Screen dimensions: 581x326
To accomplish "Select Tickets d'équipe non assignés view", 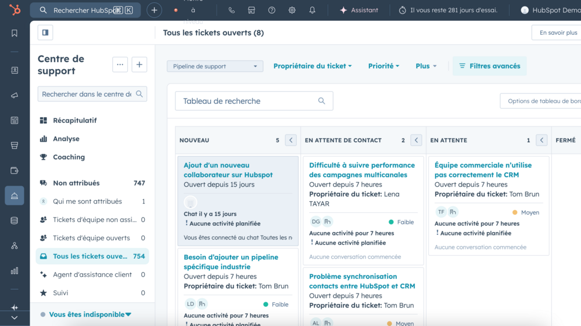I will pos(92,219).
